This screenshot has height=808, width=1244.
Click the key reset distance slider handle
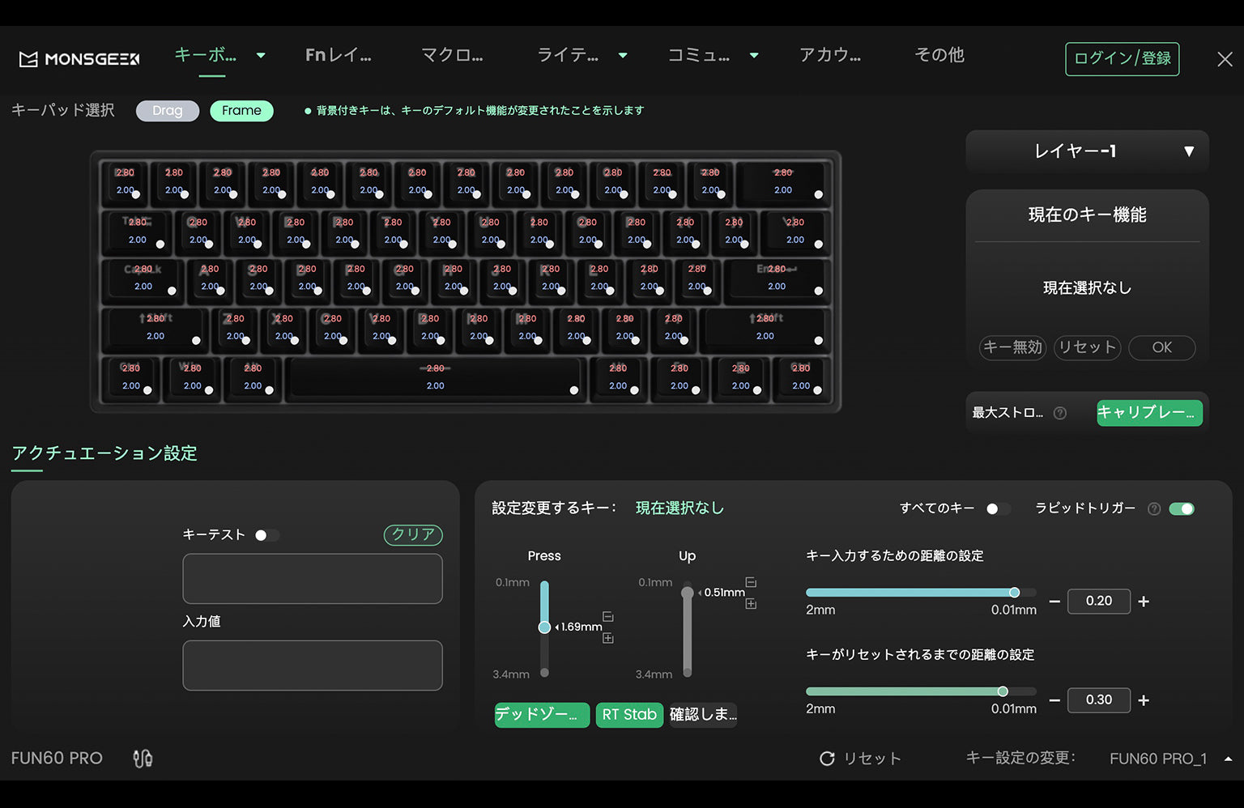[x=1003, y=691]
